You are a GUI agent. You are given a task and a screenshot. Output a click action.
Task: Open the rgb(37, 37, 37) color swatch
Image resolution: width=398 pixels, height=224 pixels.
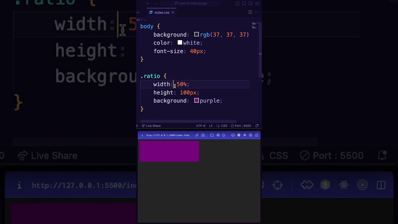[x=197, y=35]
